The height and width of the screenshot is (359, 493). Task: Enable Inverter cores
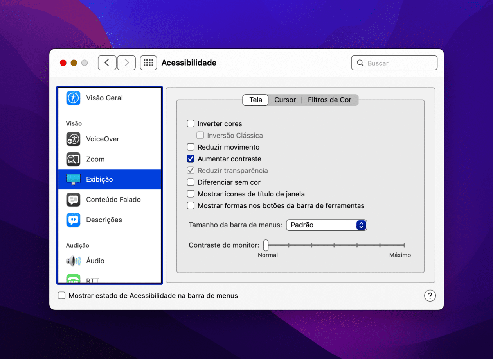coord(191,123)
